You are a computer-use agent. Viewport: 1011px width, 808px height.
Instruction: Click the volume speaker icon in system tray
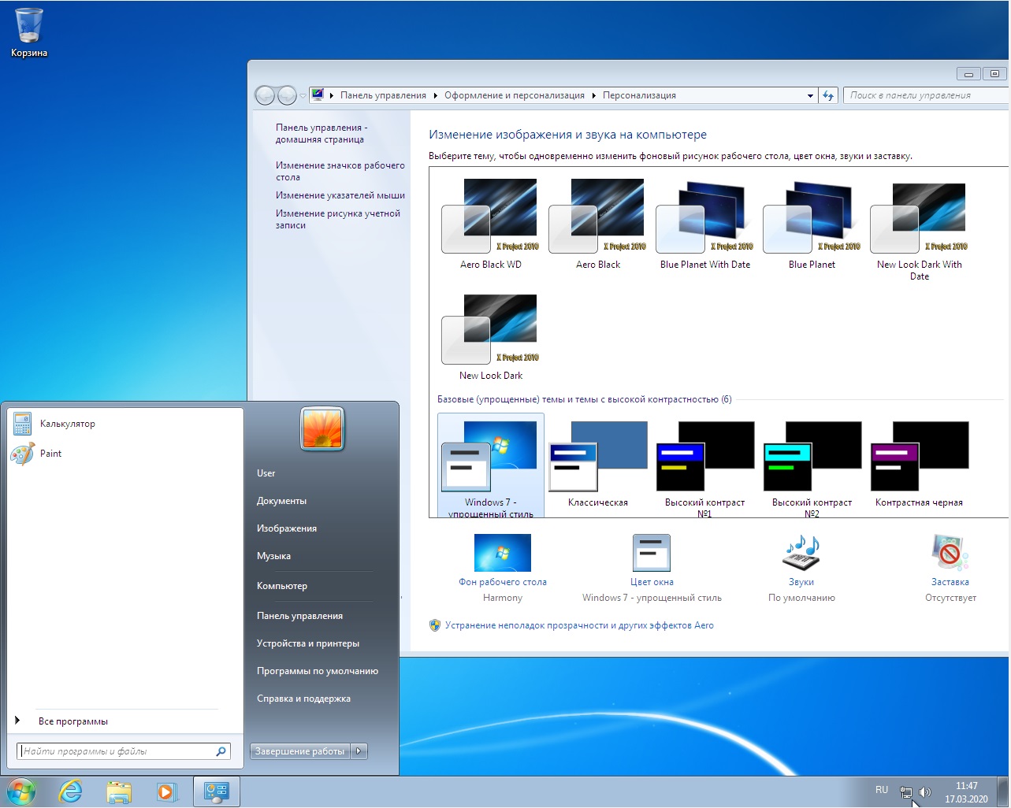coord(925,792)
